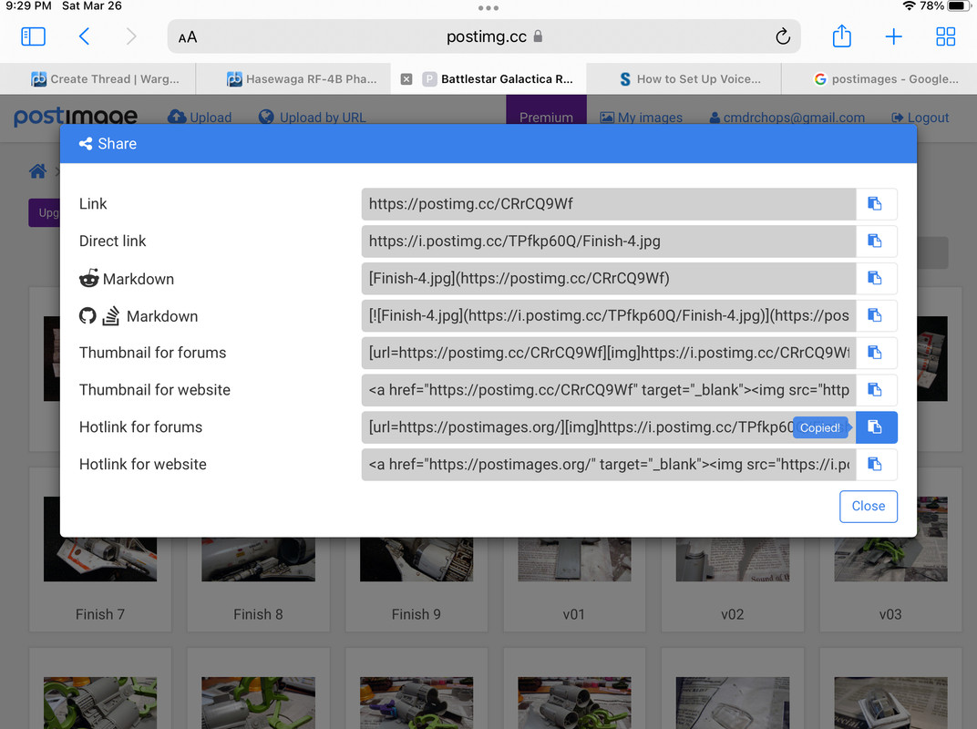Select the Hotlink for website field
This screenshot has height=729, width=977.
coord(609,464)
